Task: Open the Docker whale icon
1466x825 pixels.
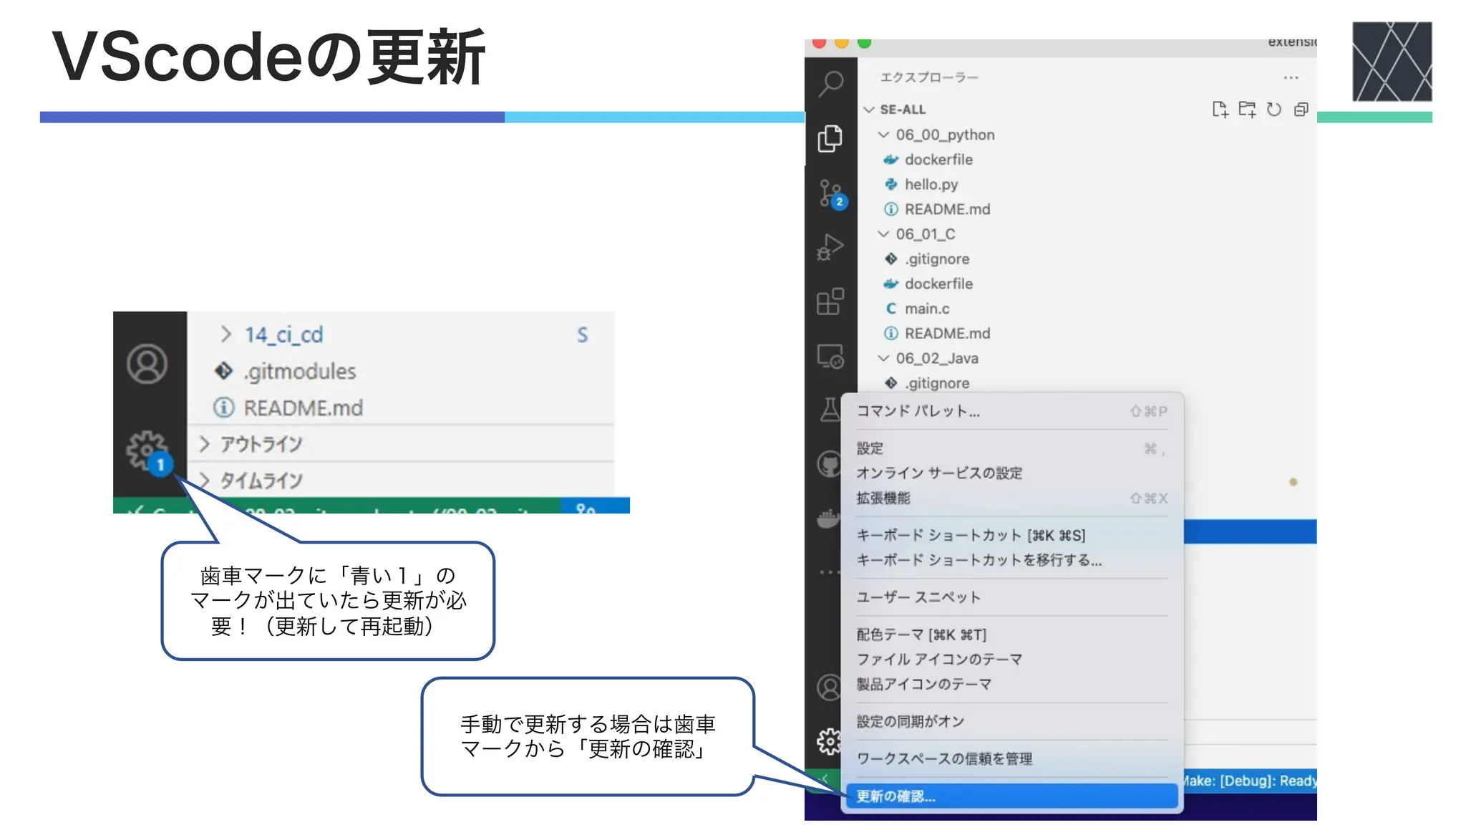Action: point(828,518)
